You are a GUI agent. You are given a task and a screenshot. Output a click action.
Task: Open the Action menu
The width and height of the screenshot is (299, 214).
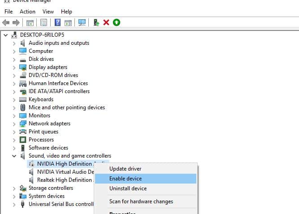pos(27,12)
